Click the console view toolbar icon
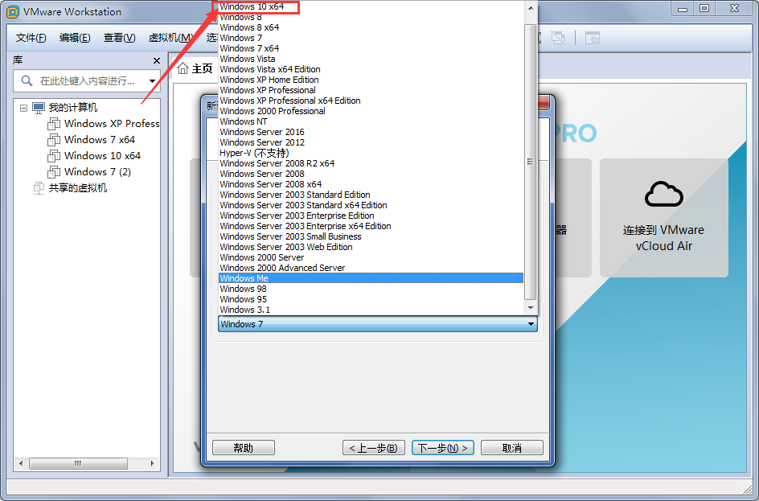The height and width of the screenshot is (501, 759). point(593,38)
